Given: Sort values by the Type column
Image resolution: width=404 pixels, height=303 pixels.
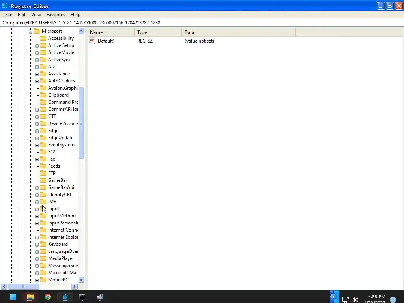Looking at the screenshot, I should pyautogui.click(x=158, y=32).
